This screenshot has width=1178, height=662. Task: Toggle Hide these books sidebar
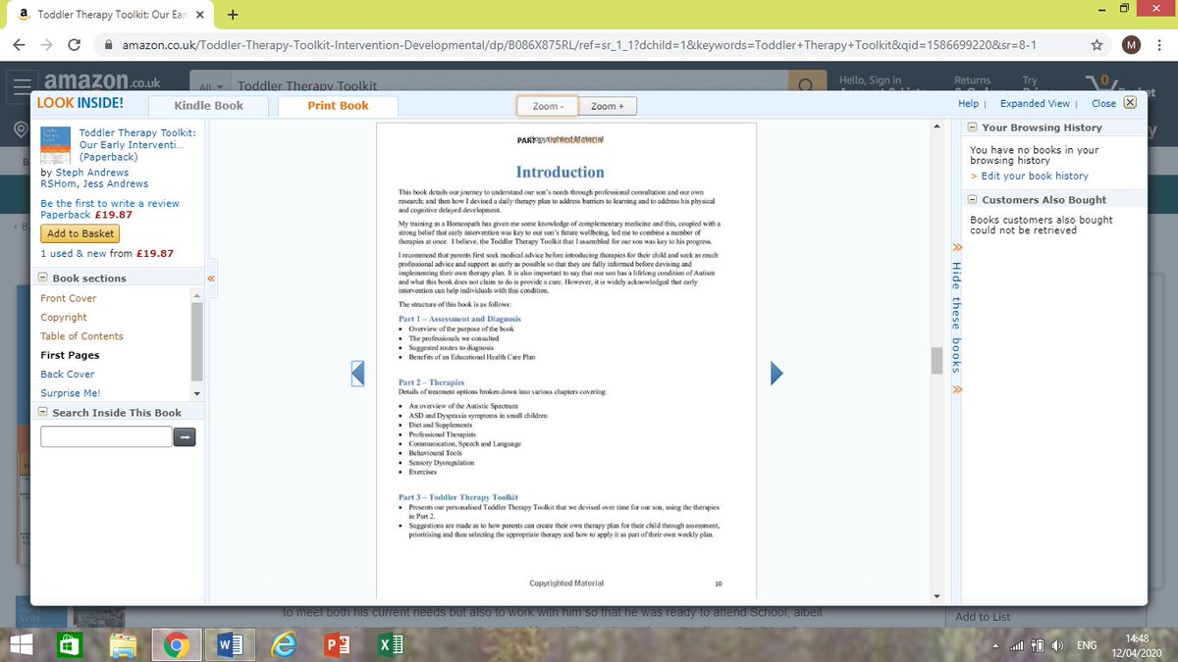[x=957, y=318]
